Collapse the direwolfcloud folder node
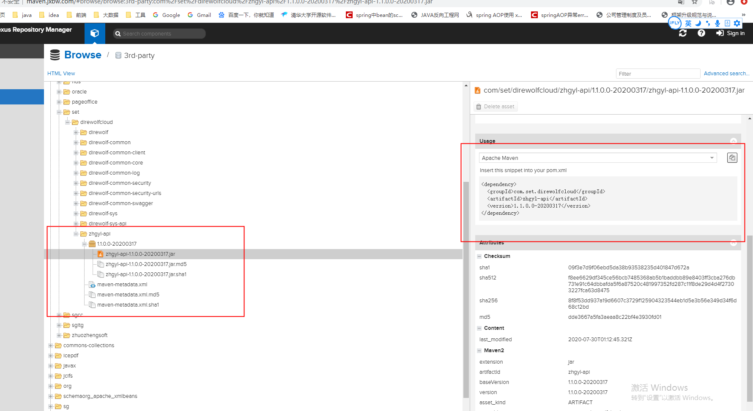Image resolution: width=753 pixels, height=411 pixels. pyautogui.click(x=68, y=122)
